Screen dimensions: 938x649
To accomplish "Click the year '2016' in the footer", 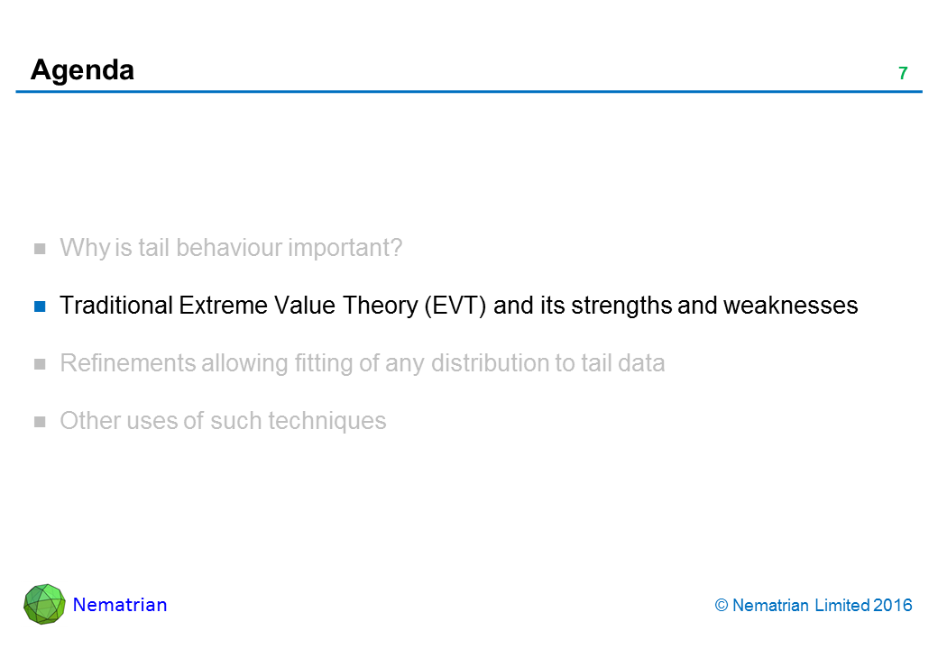I will pos(893,606).
